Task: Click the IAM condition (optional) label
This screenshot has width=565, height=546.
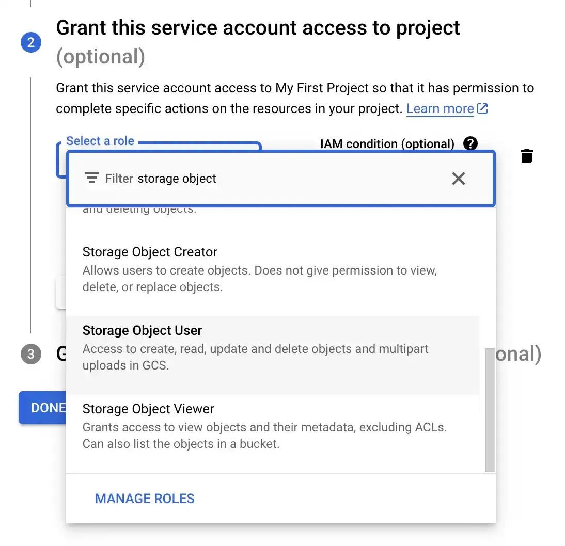Action: [387, 144]
